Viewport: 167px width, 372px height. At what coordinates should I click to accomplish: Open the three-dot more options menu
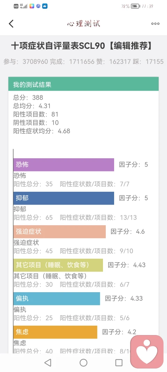tap(155, 23)
